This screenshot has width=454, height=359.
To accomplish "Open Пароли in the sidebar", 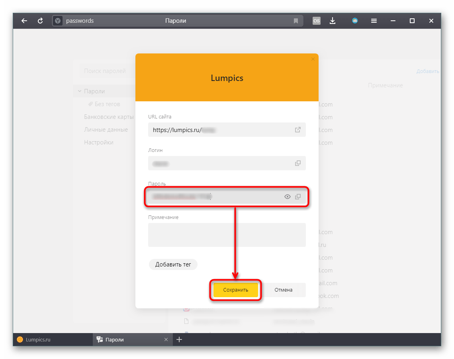I will coord(94,91).
